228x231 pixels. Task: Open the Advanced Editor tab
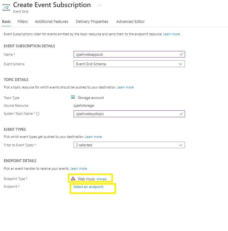[x=130, y=22]
